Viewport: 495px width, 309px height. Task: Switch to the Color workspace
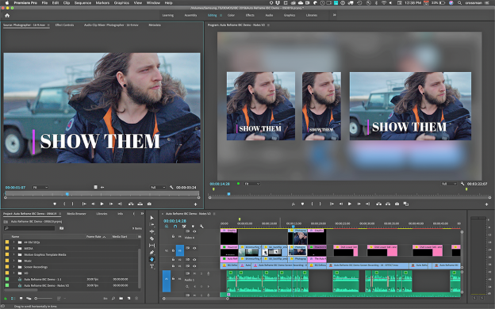[231, 15]
